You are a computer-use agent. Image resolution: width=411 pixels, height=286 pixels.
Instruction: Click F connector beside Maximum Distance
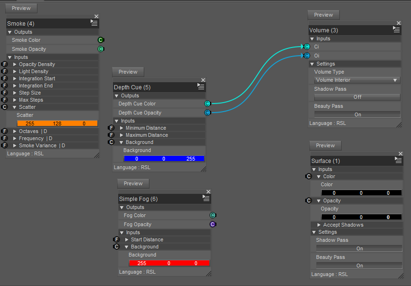(111, 135)
